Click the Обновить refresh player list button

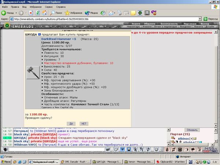tap(192, 130)
